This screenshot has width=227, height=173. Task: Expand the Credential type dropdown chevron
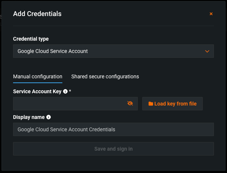[x=207, y=51]
